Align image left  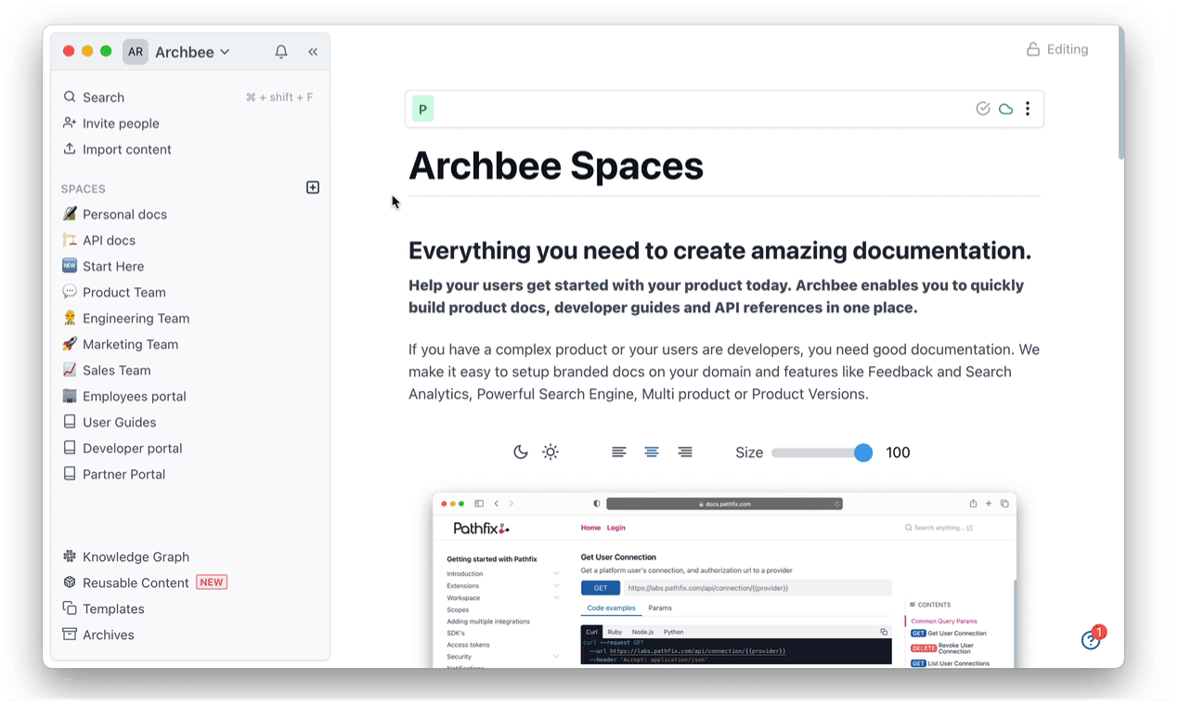coord(619,452)
